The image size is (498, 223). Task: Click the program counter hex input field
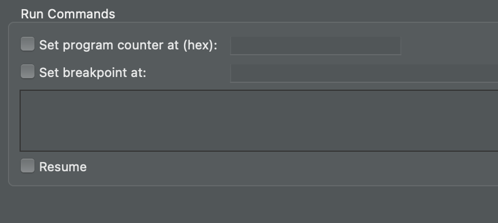tap(315, 45)
